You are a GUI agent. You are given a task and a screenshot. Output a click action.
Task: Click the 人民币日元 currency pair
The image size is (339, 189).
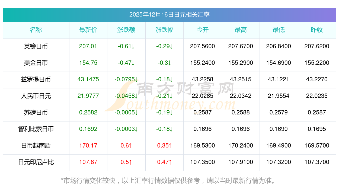(x=36, y=96)
